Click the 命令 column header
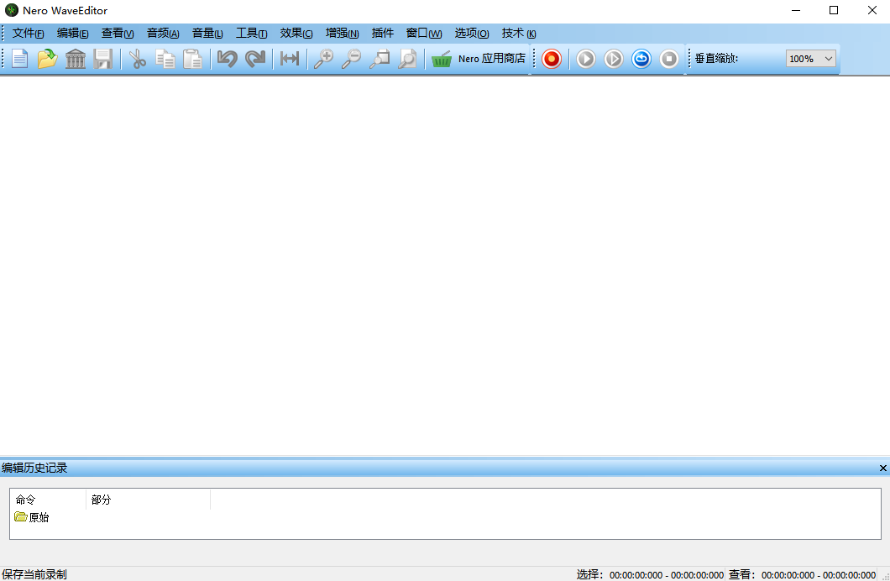 tap(48, 500)
